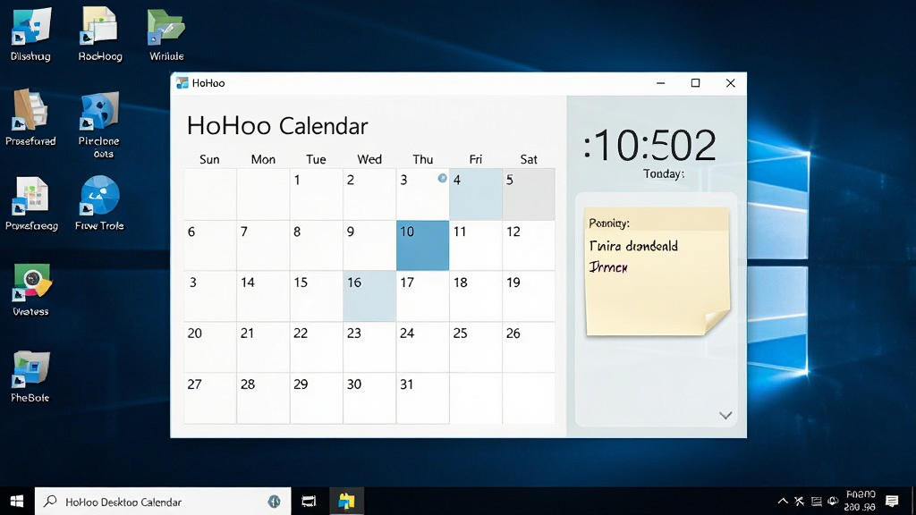
Task: Click the network icon in system tray
Action: pyautogui.click(x=817, y=501)
